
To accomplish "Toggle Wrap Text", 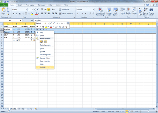I will [x=64, y=9].
